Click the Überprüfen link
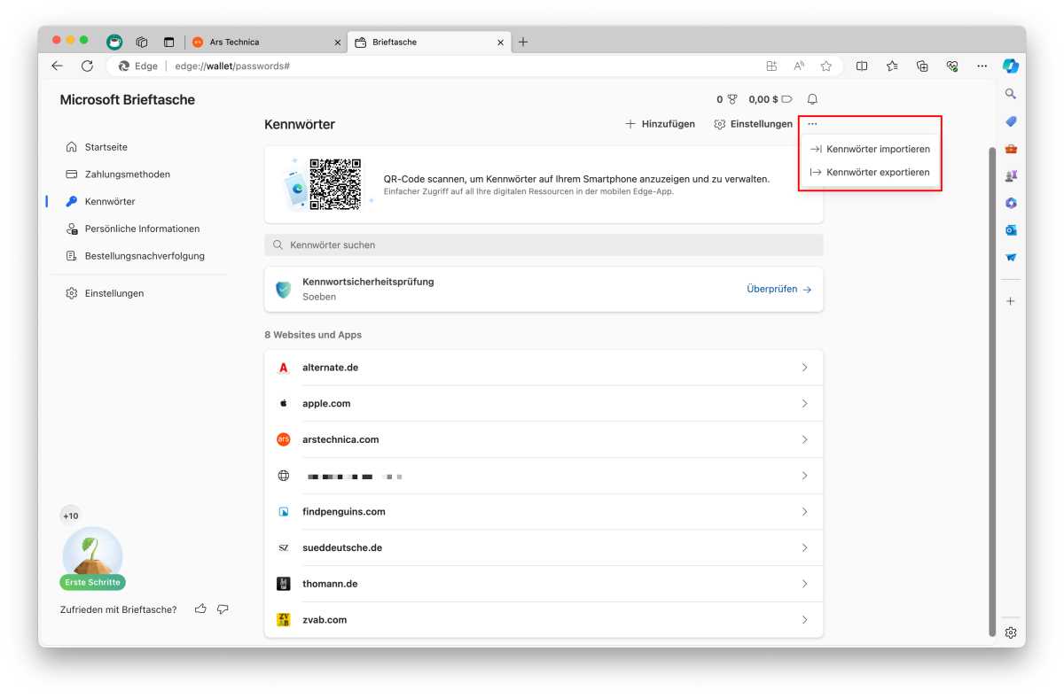Image resolution: width=1064 pixels, height=698 pixels. click(x=779, y=289)
